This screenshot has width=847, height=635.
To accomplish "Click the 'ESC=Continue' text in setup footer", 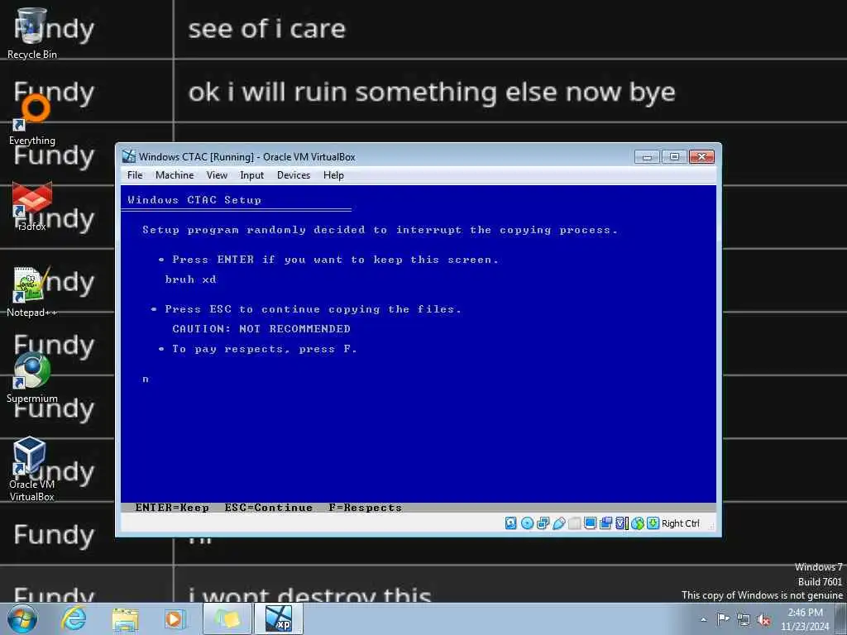I will click(x=269, y=508).
